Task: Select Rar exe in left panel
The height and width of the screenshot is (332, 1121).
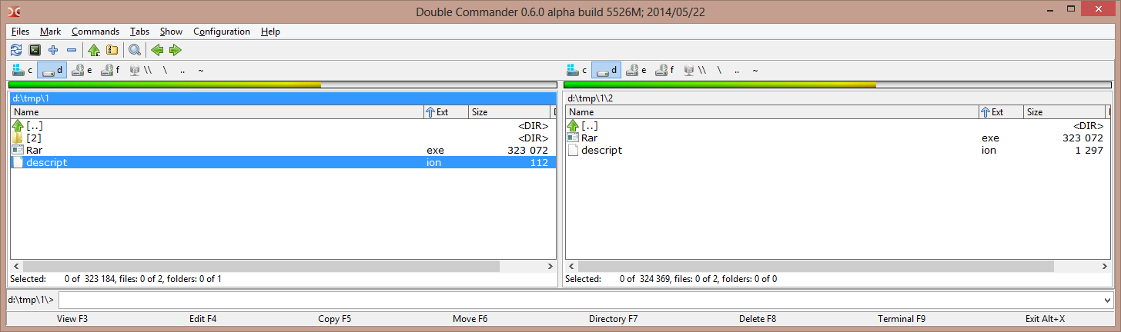Action: pos(283,150)
